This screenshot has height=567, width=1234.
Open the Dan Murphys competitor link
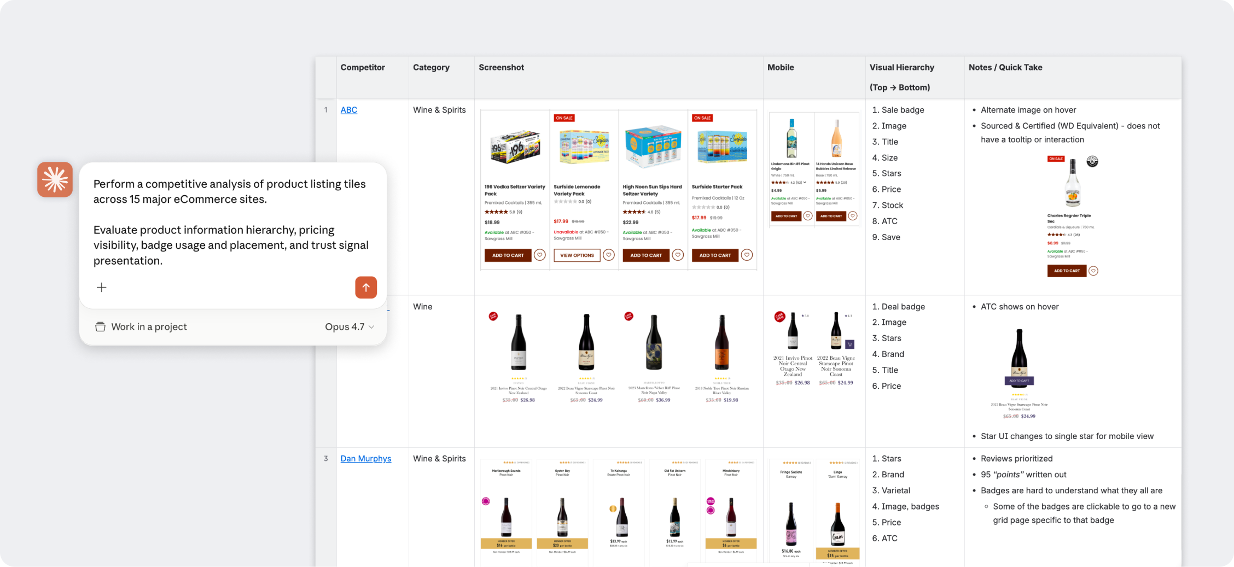pyautogui.click(x=366, y=459)
